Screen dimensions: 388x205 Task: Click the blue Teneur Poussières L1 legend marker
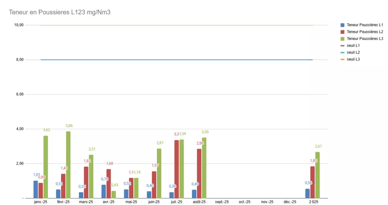click(342, 25)
